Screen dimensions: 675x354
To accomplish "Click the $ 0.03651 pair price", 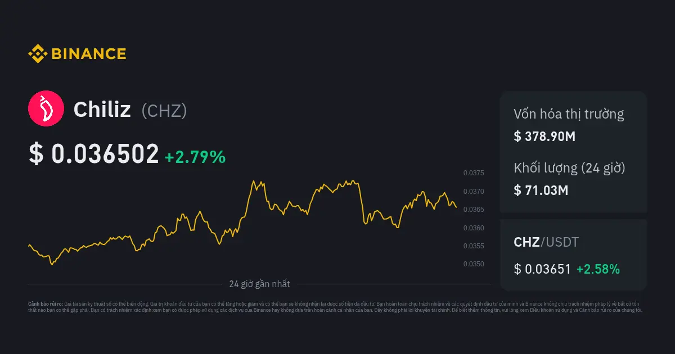I will click(x=542, y=269).
